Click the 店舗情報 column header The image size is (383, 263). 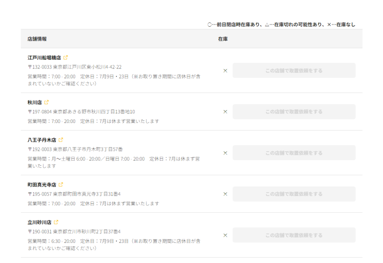tap(37, 39)
